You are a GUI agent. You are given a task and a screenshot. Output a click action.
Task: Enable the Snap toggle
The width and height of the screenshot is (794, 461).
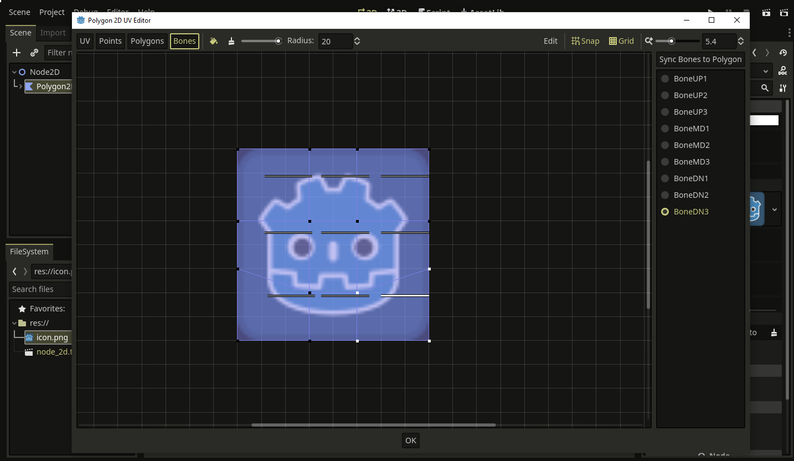pyautogui.click(x=585, y=40)
